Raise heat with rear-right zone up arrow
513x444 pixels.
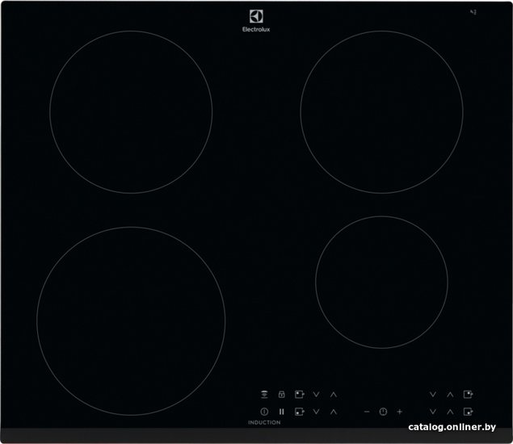pos(450,395)
